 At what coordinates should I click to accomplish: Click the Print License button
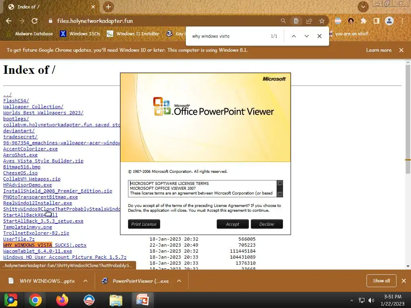(x=144, y=224)
